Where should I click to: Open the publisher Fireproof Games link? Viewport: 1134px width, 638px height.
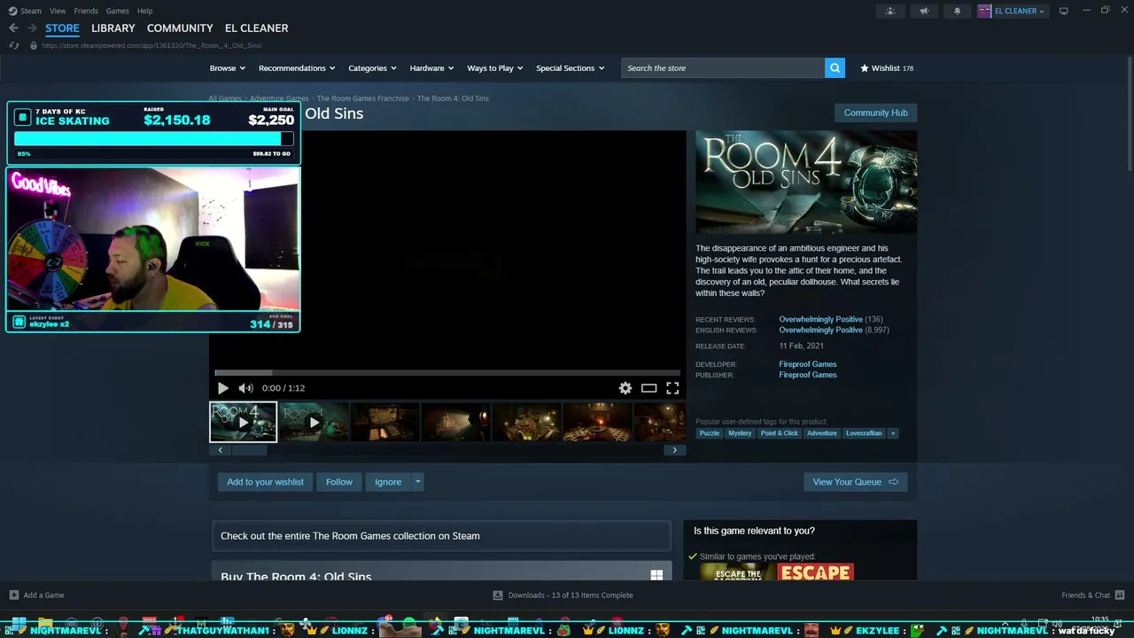(808, 375)
